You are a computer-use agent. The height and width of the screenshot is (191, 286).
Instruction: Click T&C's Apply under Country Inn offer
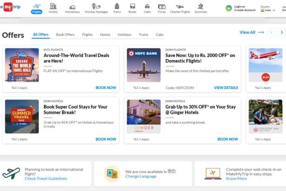[x=263, y=139]
